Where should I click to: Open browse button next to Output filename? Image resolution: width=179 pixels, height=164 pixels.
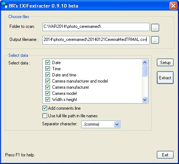(x=155, y=40)
